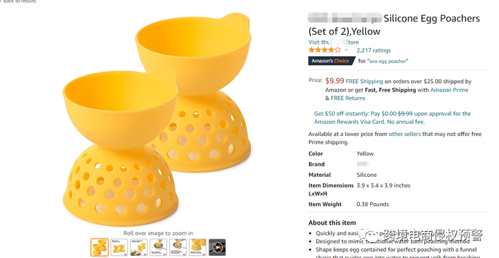Viewport: 499px width, 258px height.
Task: Visit the brand Store link
Action: click(x=333, y=42)
